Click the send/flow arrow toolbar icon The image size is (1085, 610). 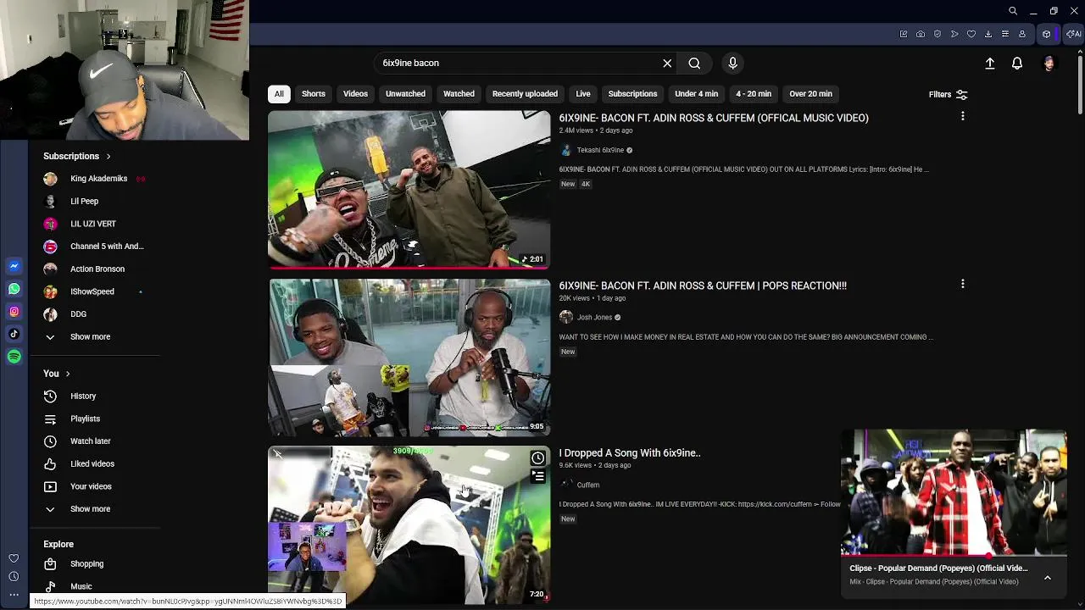coord(954,34)
